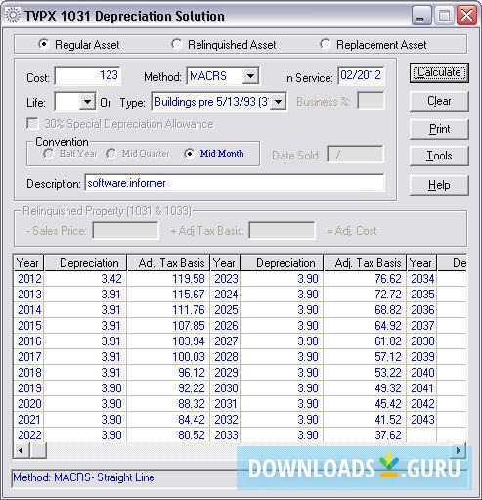The height and width of the screenshot is (500, 482).
Task: Click the first Year column header
Action: [x=28, y=263]
